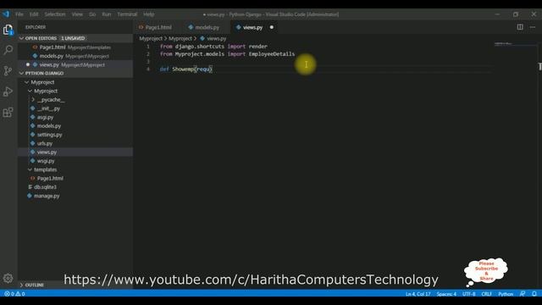Image resolution: width=542 pixels, height=305 pixels.
Task: Click the Page1.html tab file icon
Action: pyautogui.click(x=141, y=27)
